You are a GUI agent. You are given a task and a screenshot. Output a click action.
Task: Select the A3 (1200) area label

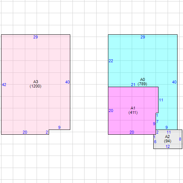tap(36, 84)
